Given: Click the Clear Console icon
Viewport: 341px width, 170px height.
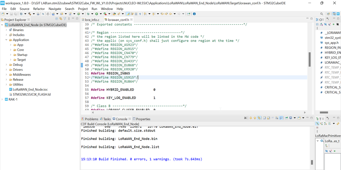Looking at the screenshot, I should coord(276,118).
